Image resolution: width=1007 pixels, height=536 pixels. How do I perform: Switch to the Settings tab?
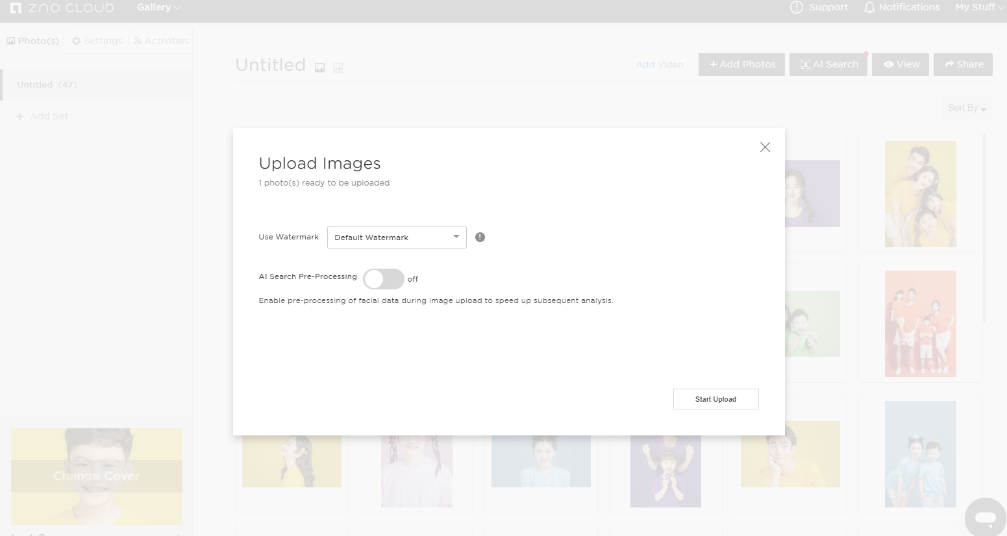(x=97, y=41)
